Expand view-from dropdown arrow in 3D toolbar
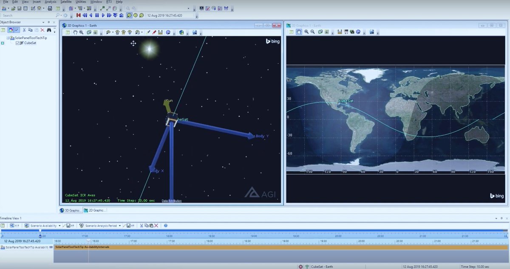Screen dimensions: 510x269 (113, 32)
